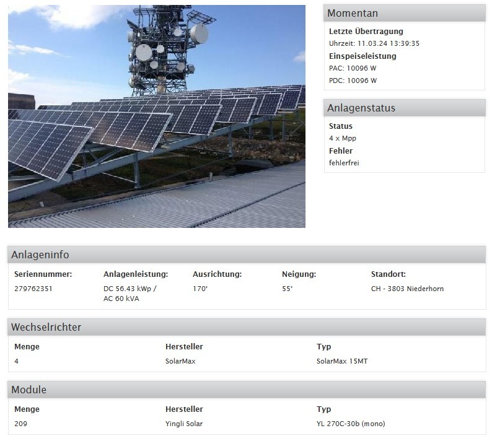Viewport: 492px width, 441px height.
Task: Click the 55° Neigung value
Action: pyautogui.click(x=288, y=289)
